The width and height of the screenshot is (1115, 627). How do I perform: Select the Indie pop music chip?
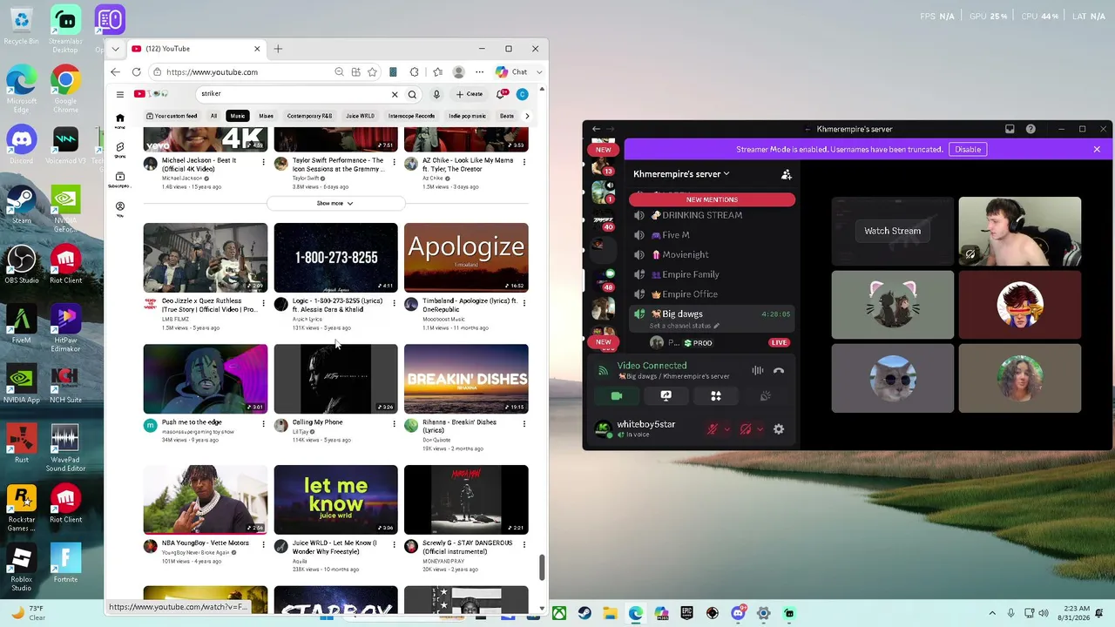click(x=467, y=116)
